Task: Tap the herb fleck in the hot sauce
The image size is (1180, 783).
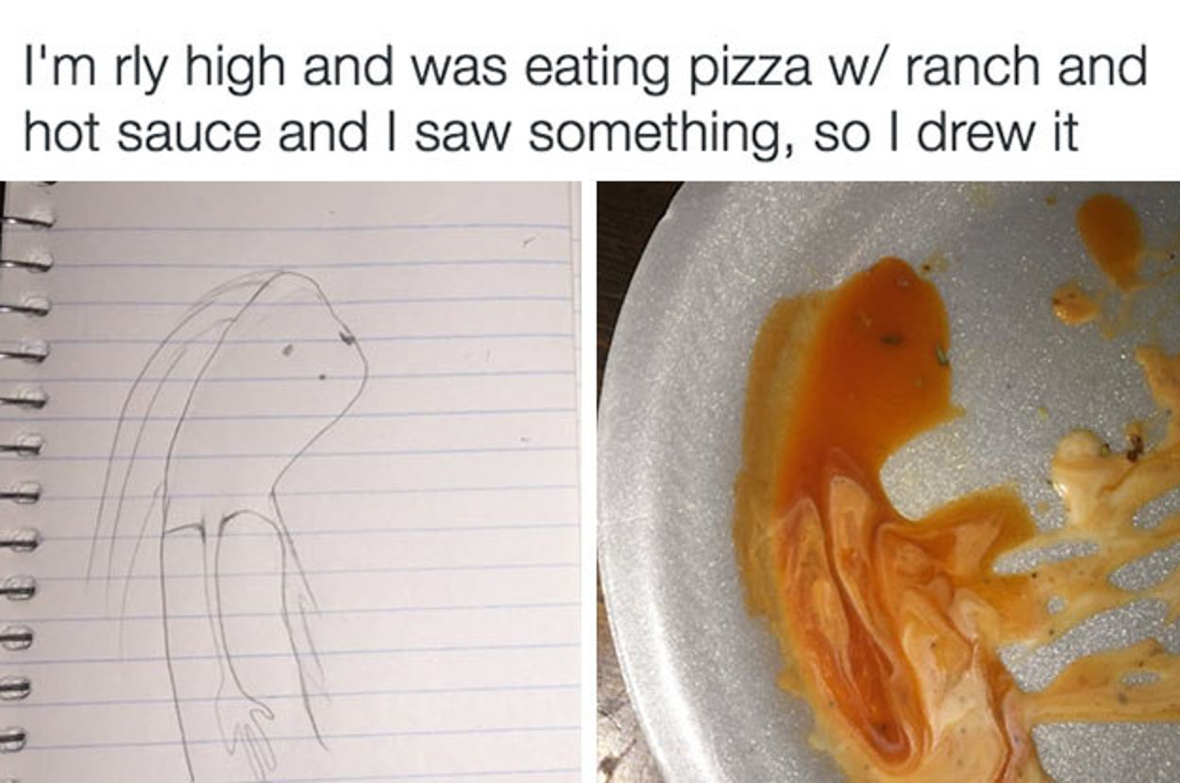Action: pyautogui.click(x=890, y=339)
